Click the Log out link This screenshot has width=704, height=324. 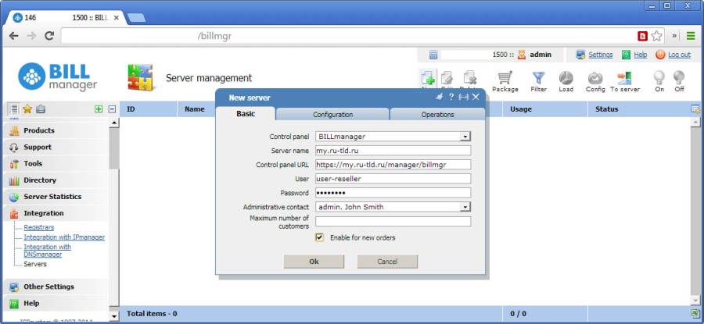coord(679,55)
